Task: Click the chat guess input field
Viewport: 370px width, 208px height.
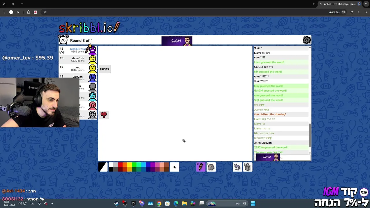Action: click(x=282, y=158)
